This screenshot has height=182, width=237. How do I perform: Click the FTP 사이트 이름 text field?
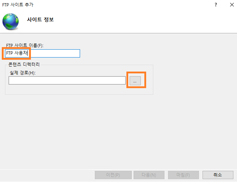54,53
